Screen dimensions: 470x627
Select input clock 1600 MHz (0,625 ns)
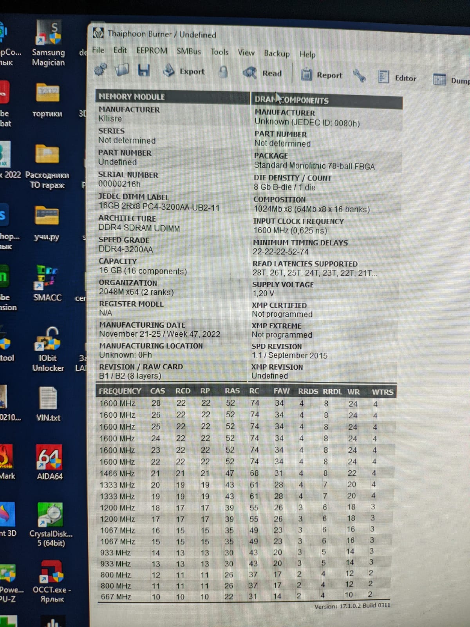pyautogui.click(x=290, y=230)
